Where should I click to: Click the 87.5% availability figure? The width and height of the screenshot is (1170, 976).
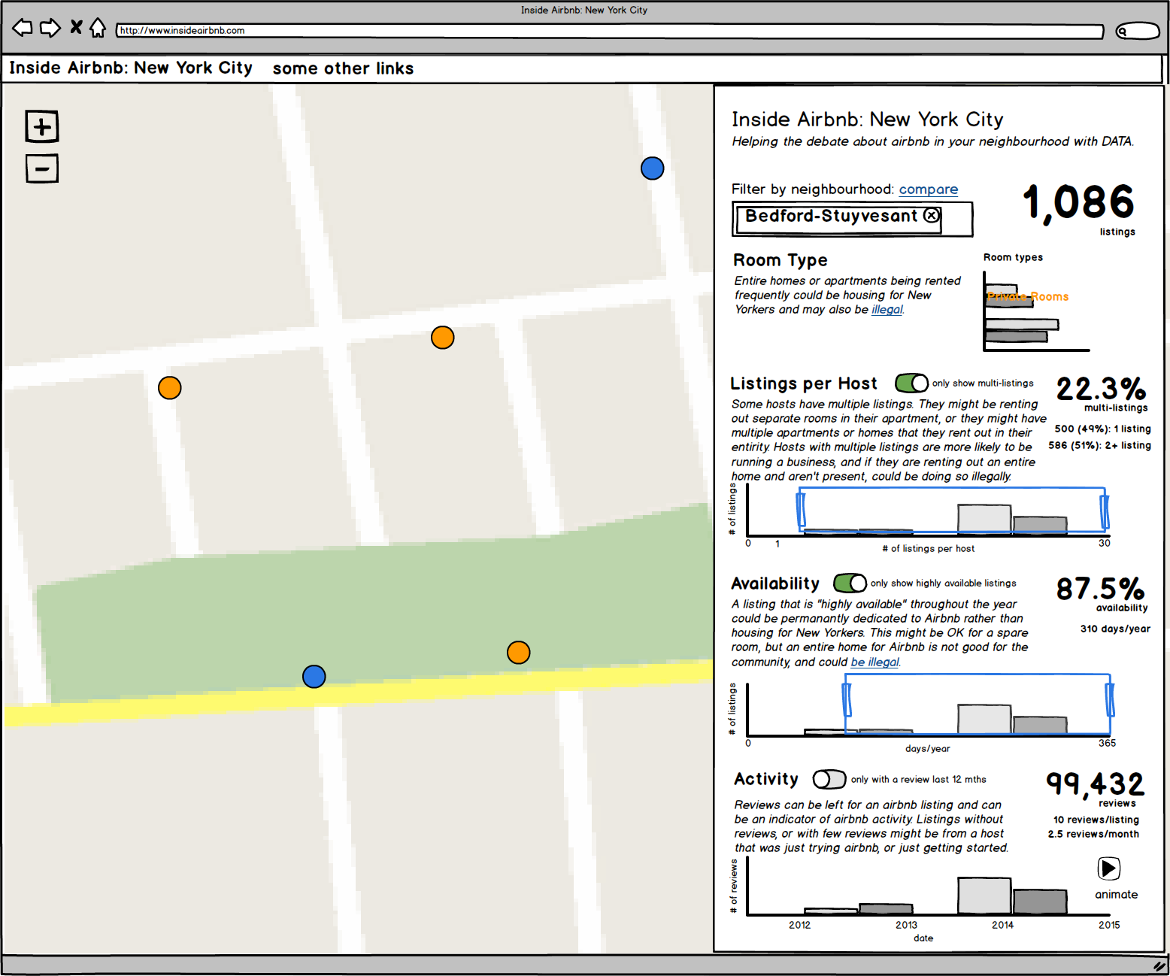[x=1100, y=589]
